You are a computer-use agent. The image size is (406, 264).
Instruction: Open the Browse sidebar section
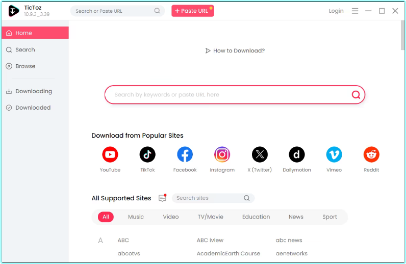[25, 66]
